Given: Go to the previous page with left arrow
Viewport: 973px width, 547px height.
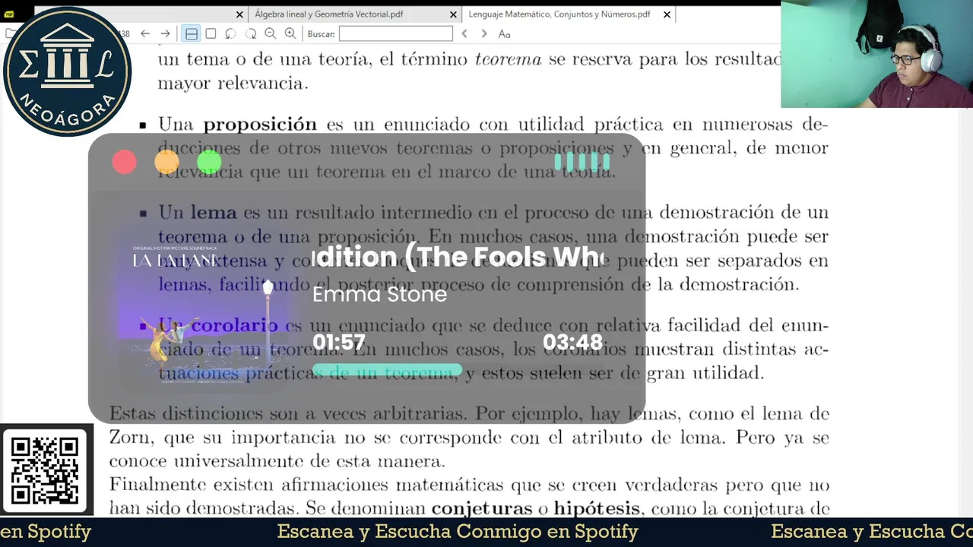Looking at the screenshot, I should coord(145,33).
